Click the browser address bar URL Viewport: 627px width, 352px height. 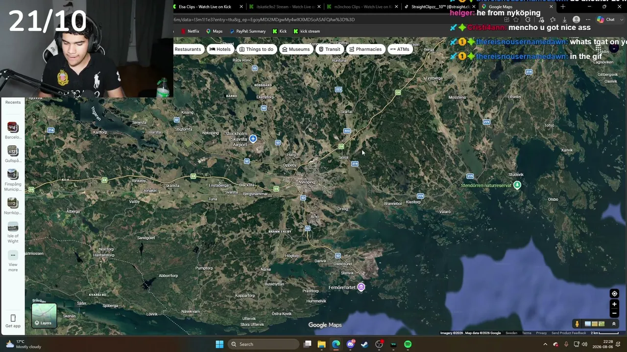[x=264, y=20]
